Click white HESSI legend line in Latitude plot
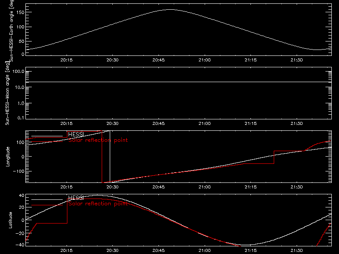Viewport: 339px width, 254px height. pyautogui.click(x=47, y=199)
